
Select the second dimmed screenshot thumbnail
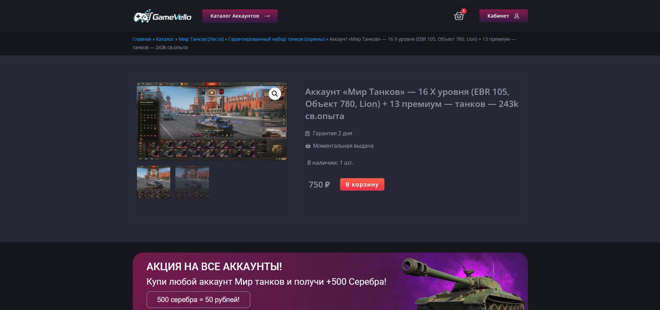click(x=192, y=183)
